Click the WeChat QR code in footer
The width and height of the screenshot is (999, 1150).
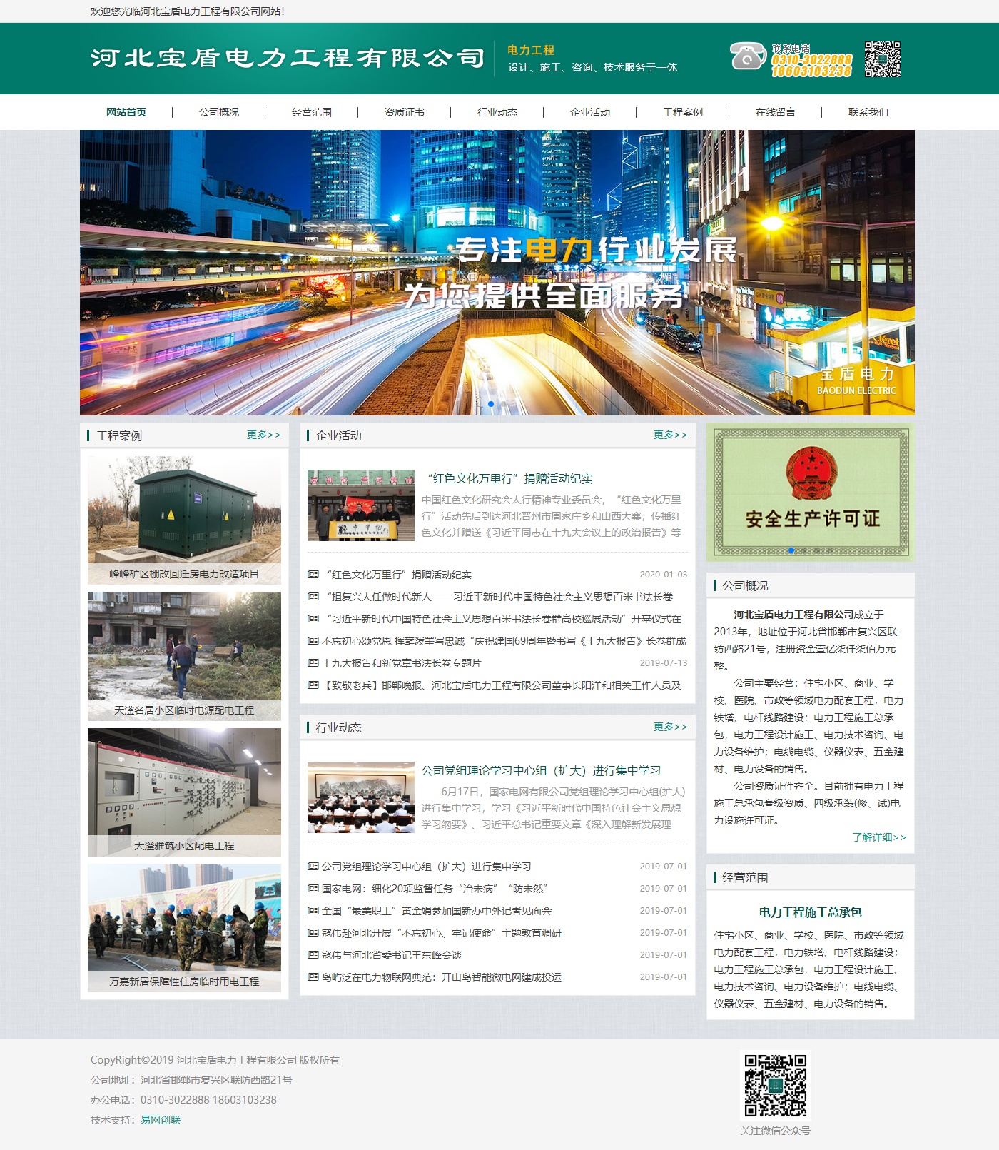pyautogui.click(x=775, y=1085)
